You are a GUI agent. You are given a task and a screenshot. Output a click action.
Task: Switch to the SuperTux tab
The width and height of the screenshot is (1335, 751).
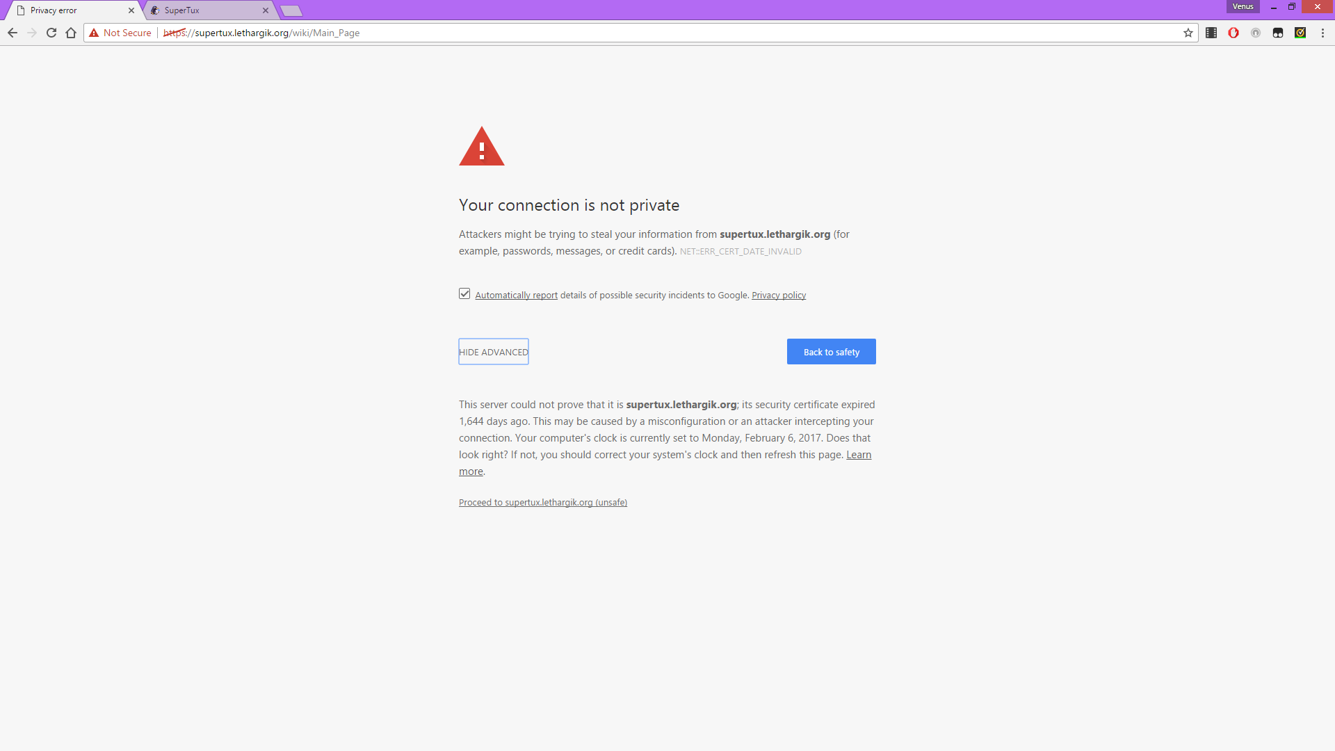pos(202,10)
